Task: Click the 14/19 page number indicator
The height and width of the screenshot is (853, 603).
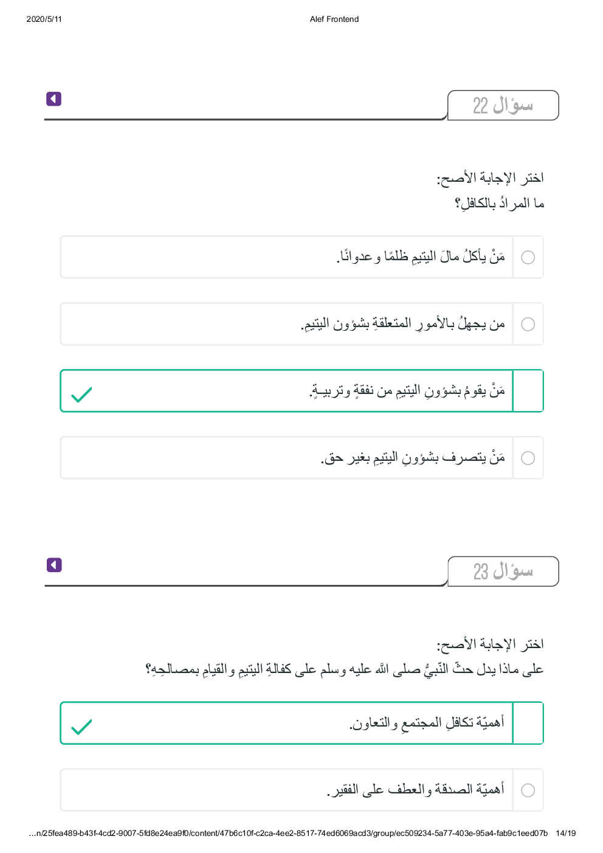Action: point(565,833)
